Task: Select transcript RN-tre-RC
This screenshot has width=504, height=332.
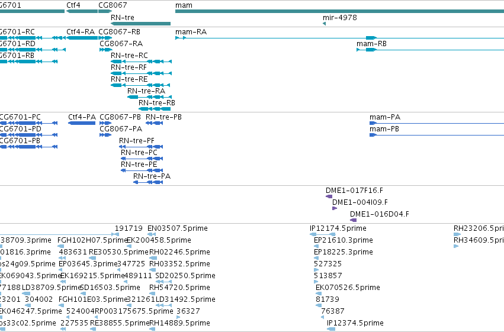Action: pos(129,56)
